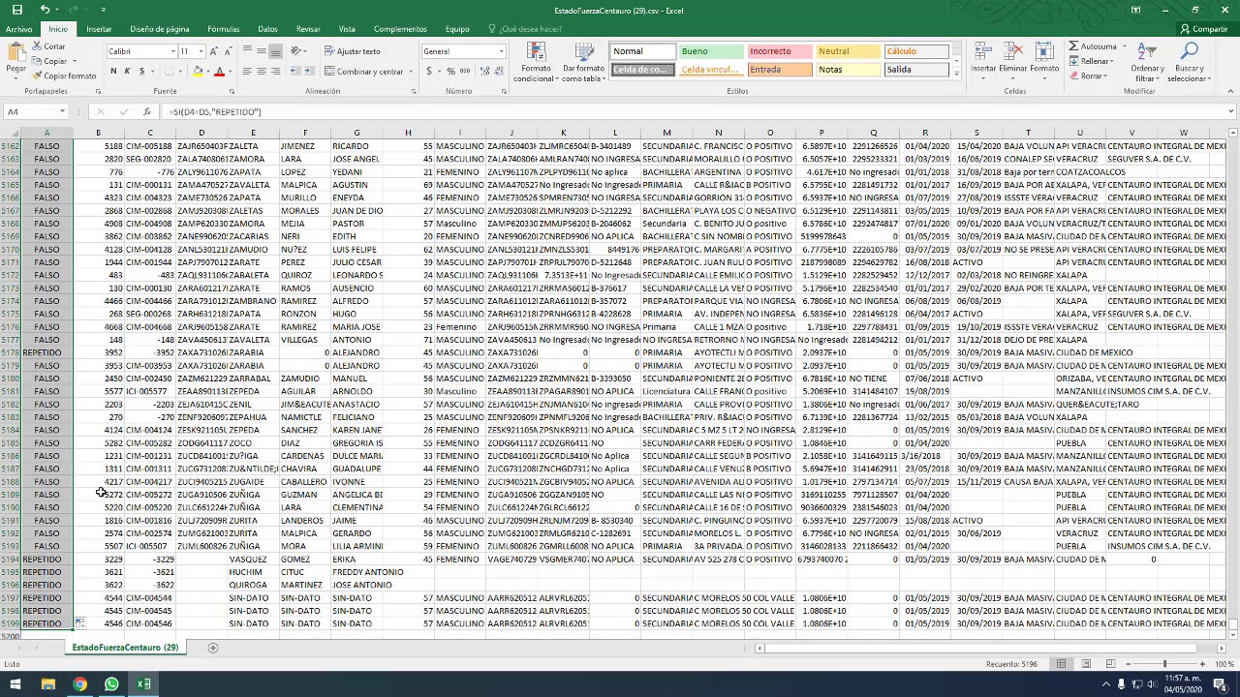Switch to the Datos tab
The height and width of the screenshot is (697, 1240).
[x=267, y=29]
